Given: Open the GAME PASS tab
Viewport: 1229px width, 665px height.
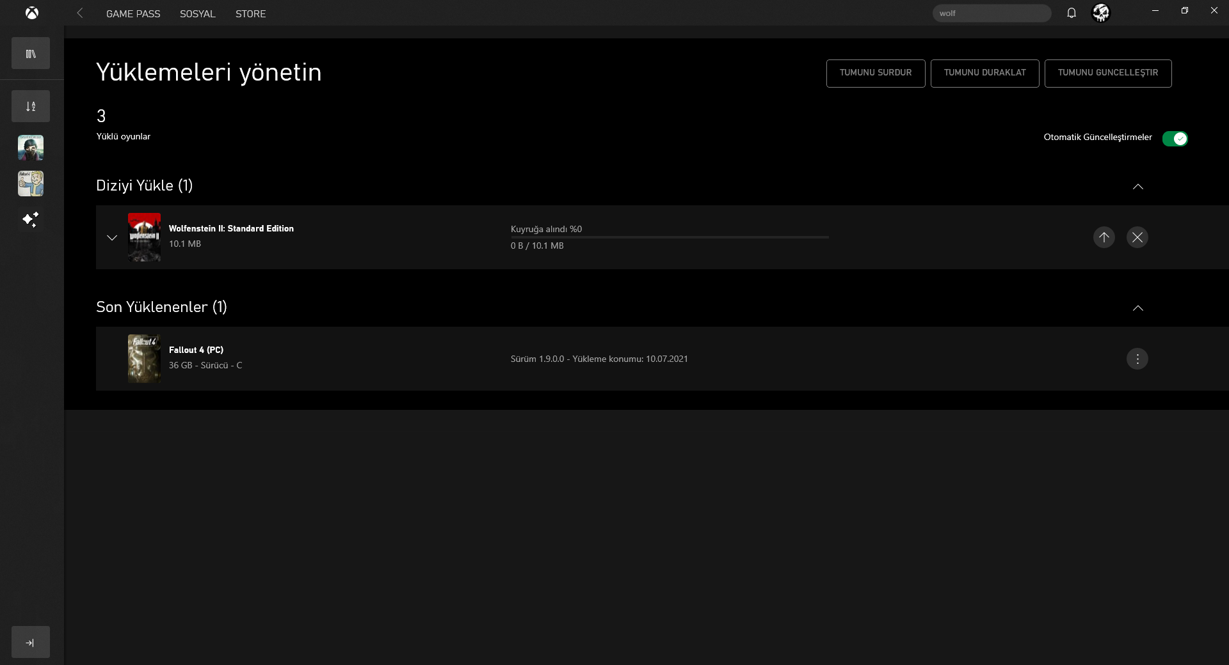Looking at the screenshot, I should coord(133,13).
